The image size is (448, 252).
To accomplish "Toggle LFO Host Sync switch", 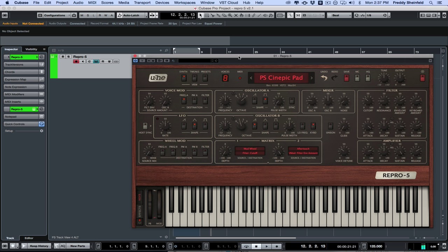I will click(145, 126).
